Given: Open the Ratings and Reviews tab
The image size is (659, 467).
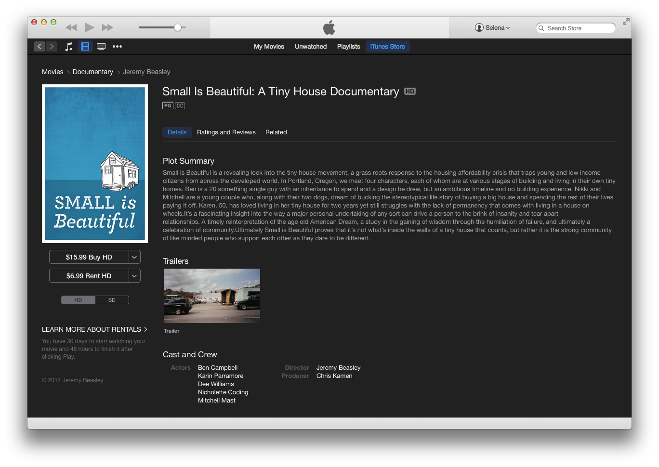Looking at the screenshot, I should tap(226, 132).
